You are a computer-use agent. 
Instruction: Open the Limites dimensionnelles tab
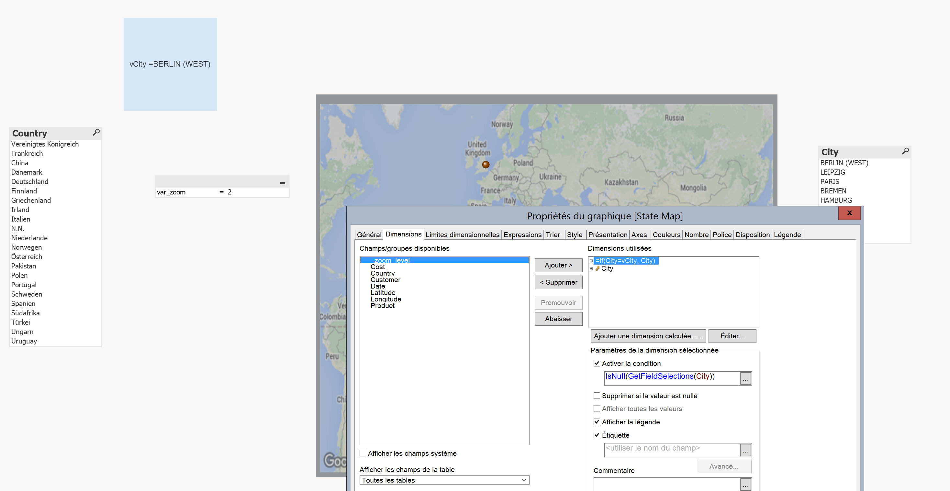click(462, 235)
